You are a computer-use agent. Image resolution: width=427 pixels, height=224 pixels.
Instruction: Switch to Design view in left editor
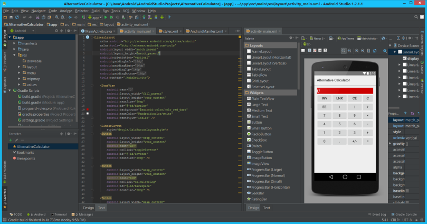[x=88, y=208]
